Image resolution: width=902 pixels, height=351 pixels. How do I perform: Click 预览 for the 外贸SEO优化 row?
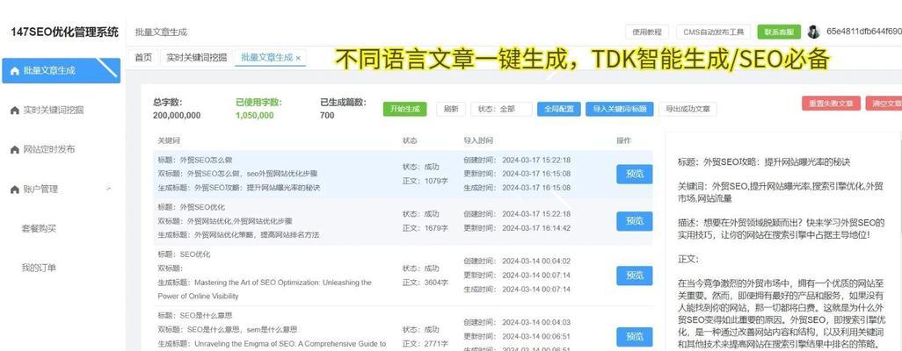[x=635, y=221]
